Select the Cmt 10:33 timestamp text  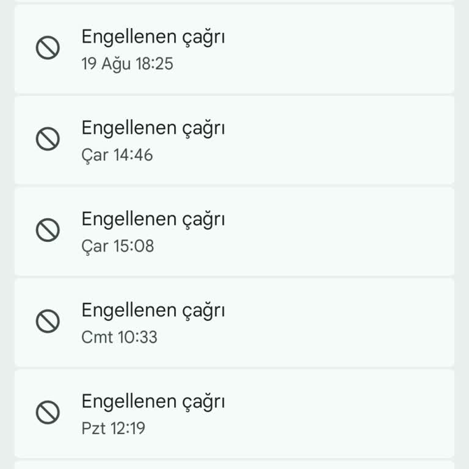point(119,336)
